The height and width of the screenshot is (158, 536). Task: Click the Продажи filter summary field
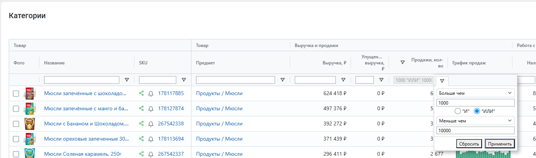(413, 80)
